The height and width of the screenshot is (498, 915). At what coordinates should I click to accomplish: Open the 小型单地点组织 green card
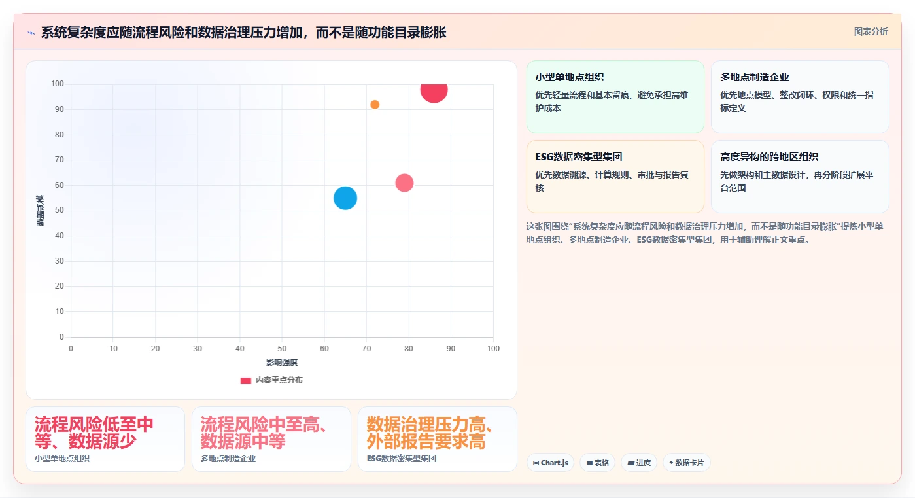click(x=615, y=97)
